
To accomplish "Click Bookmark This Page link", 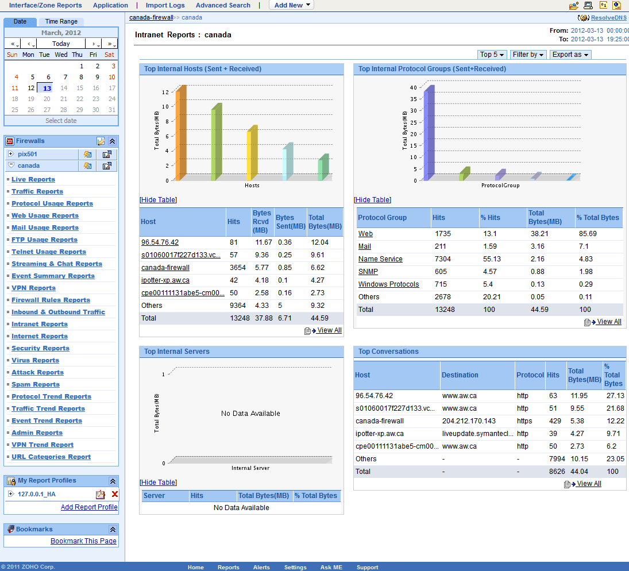I will (83, 541).
